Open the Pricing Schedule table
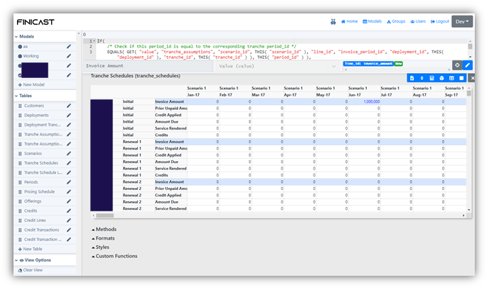 (x=39, y=191)
